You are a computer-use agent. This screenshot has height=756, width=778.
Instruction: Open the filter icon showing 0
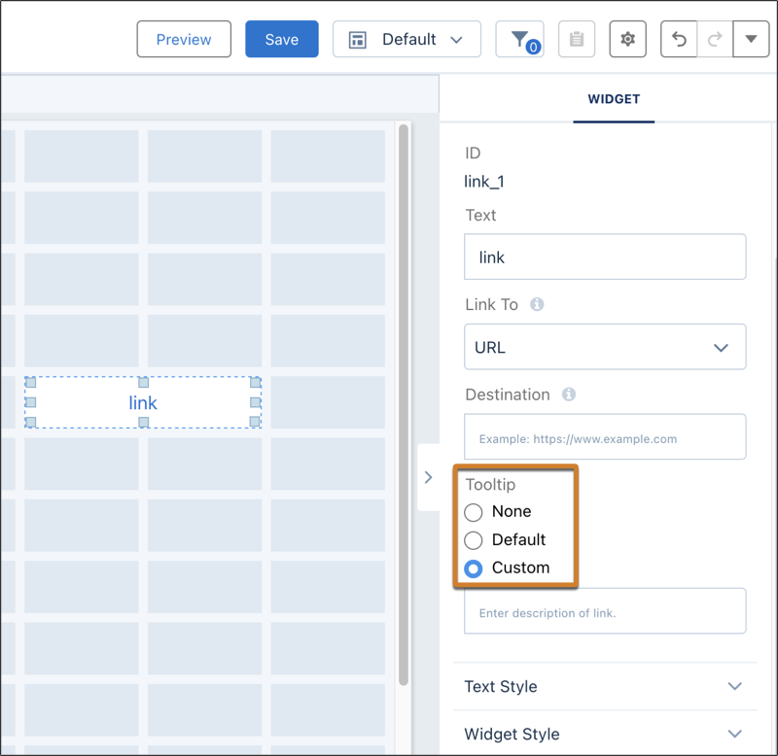point(519,39)
